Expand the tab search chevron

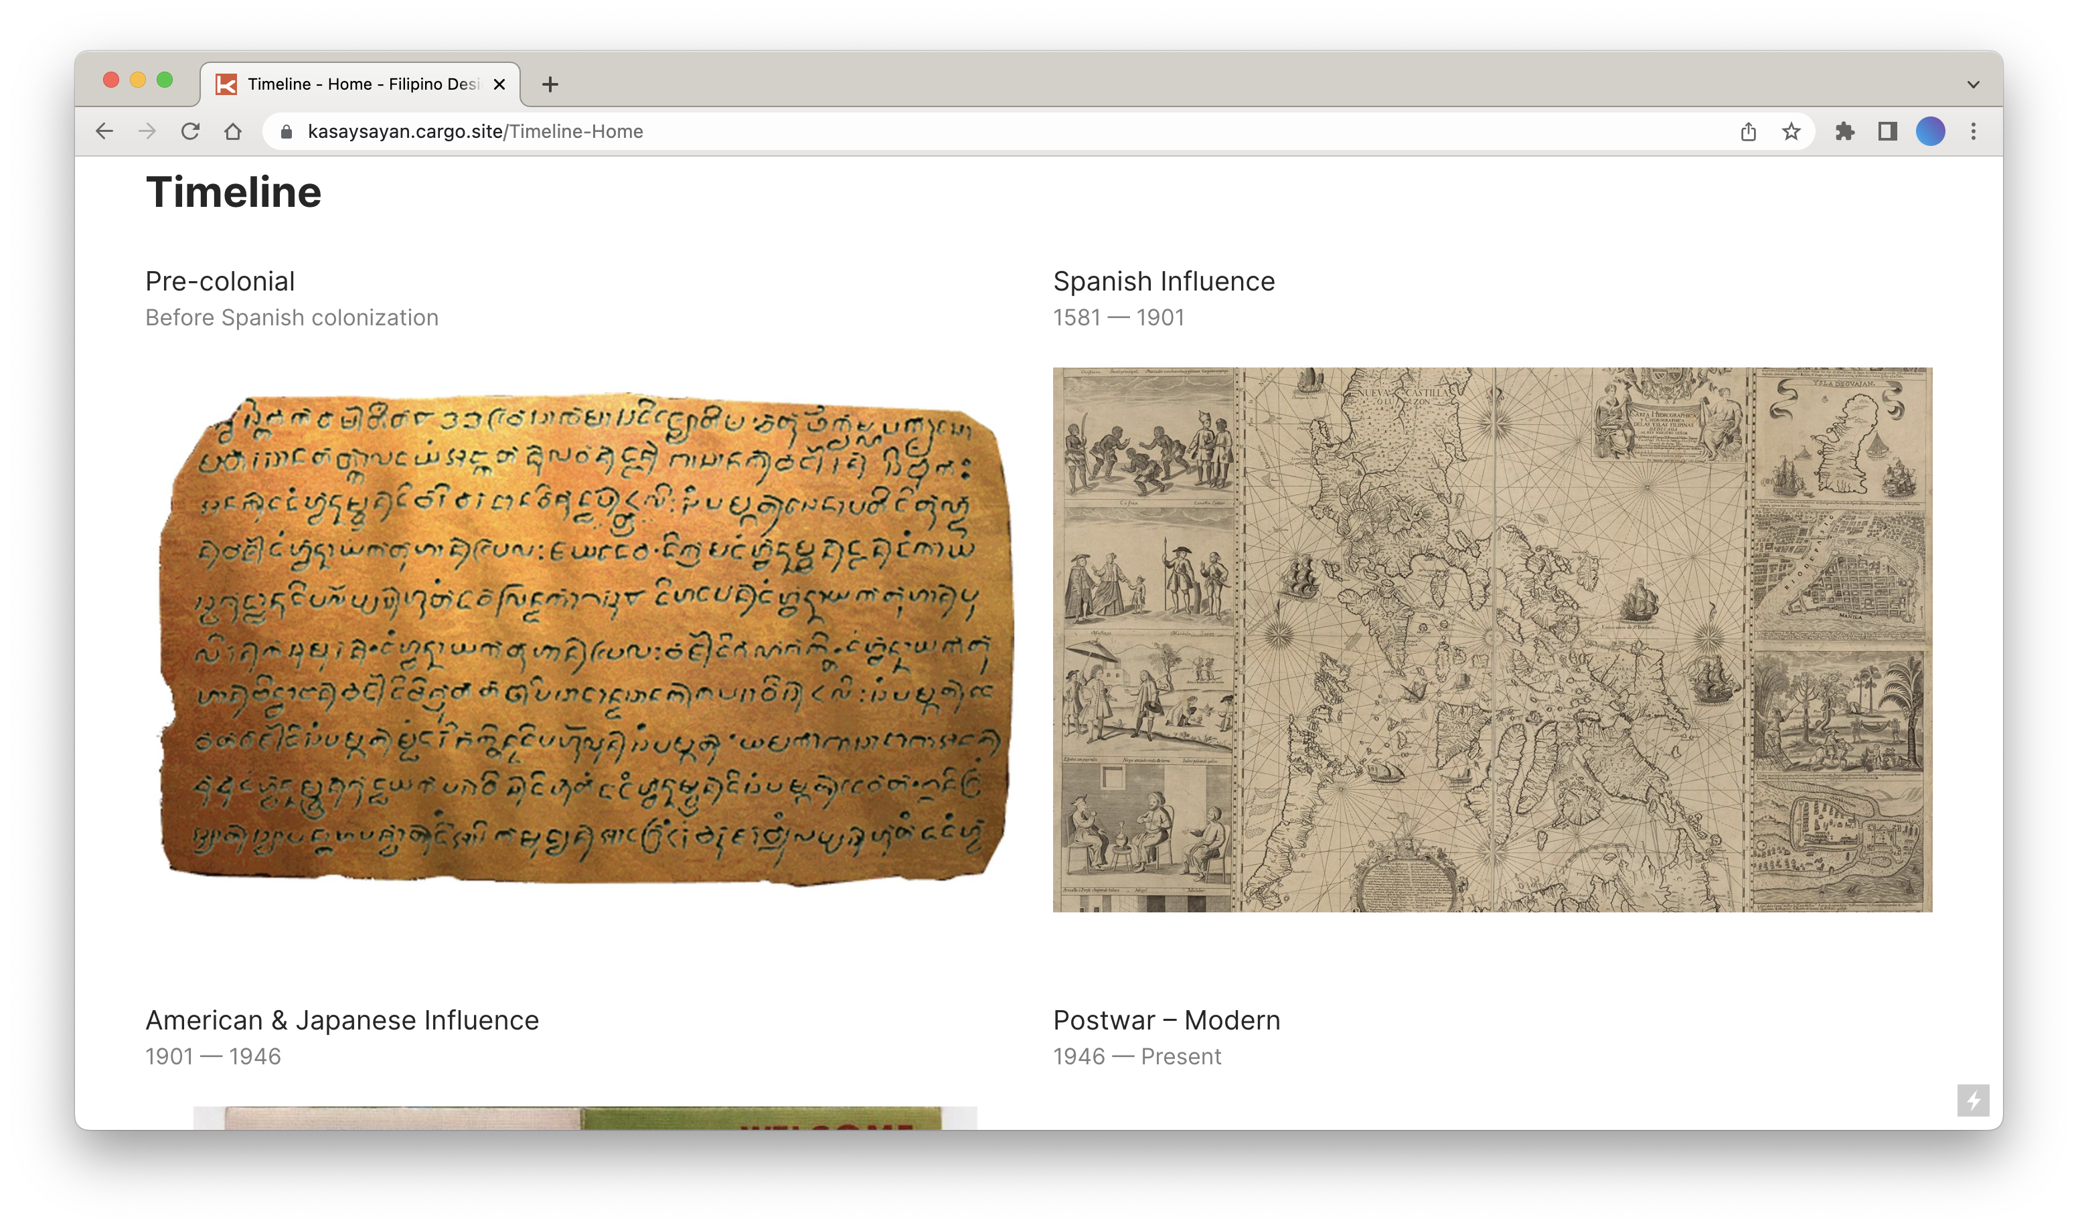pos(1974,84)
